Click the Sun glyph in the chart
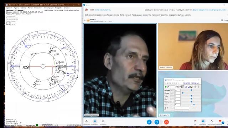228x128 pixels. coord(58,71)
